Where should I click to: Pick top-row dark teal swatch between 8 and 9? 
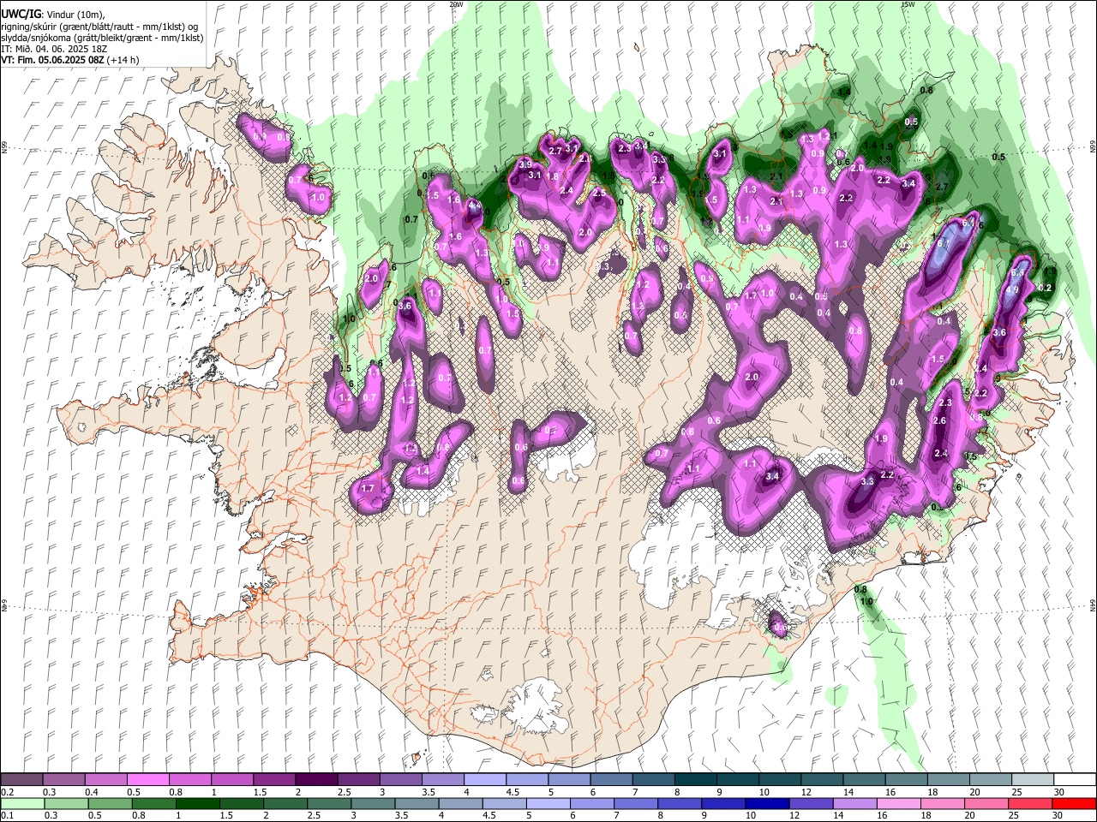click(x=695, y=780)
